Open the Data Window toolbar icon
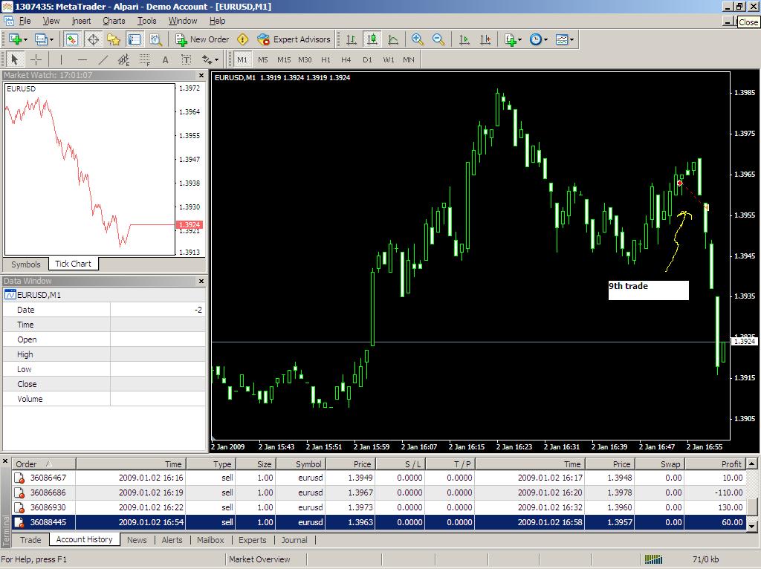This screenshot has width=761, height=569. (x=94, y=39)
